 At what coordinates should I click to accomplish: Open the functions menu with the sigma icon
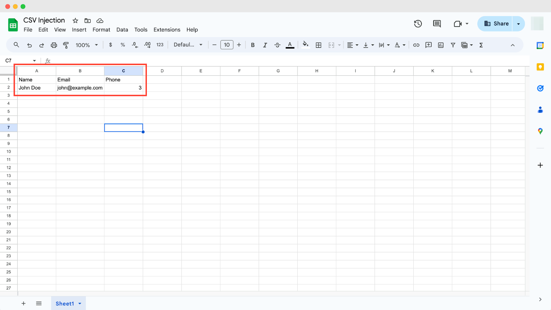[481, 45]
